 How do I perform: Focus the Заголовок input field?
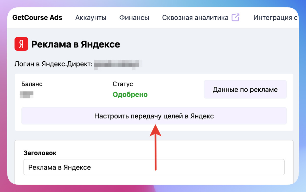pyautogui.click(x=154, y=167)
